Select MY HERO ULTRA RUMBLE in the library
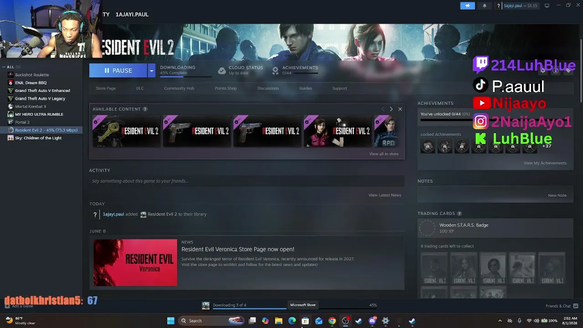This screenshot has width=583, height=328. click(x=39, y=114)
